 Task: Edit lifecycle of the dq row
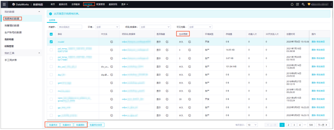189,75
